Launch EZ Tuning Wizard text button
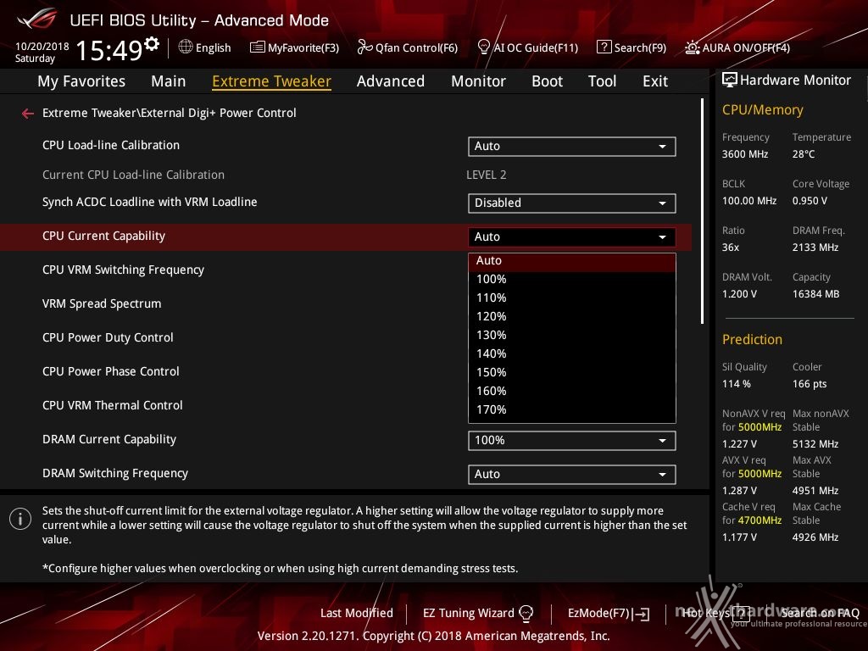 (468, 614)
